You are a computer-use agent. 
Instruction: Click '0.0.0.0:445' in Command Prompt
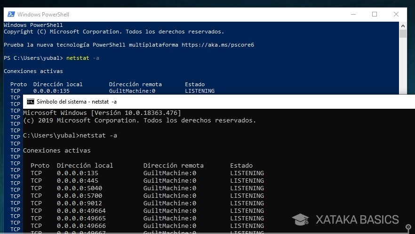click(78, 180)
